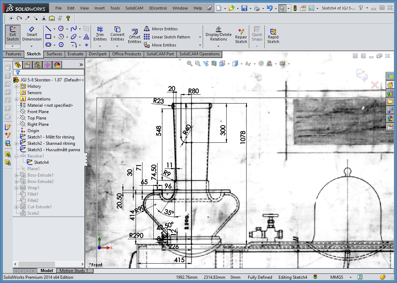Click the Repair Sketch tool
Image resolution: width=397 pixels, height=283 pixels.
(x=241, y=36)
